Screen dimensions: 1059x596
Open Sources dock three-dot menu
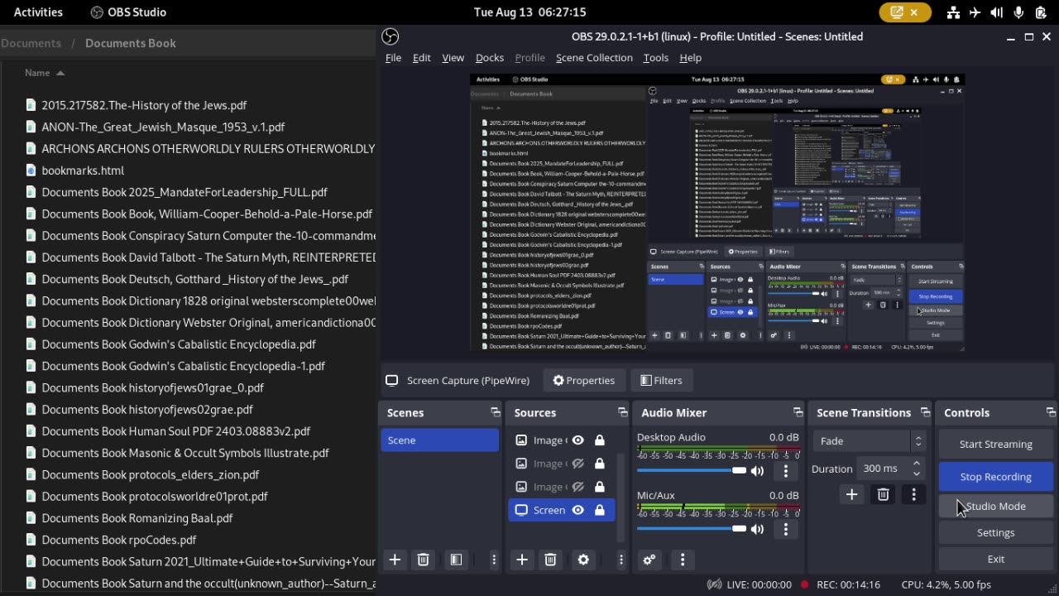point(621,560)
